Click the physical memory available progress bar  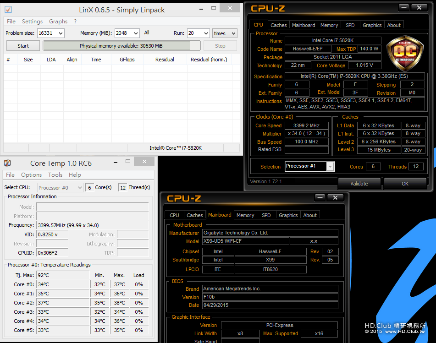[x=121, y=46]
